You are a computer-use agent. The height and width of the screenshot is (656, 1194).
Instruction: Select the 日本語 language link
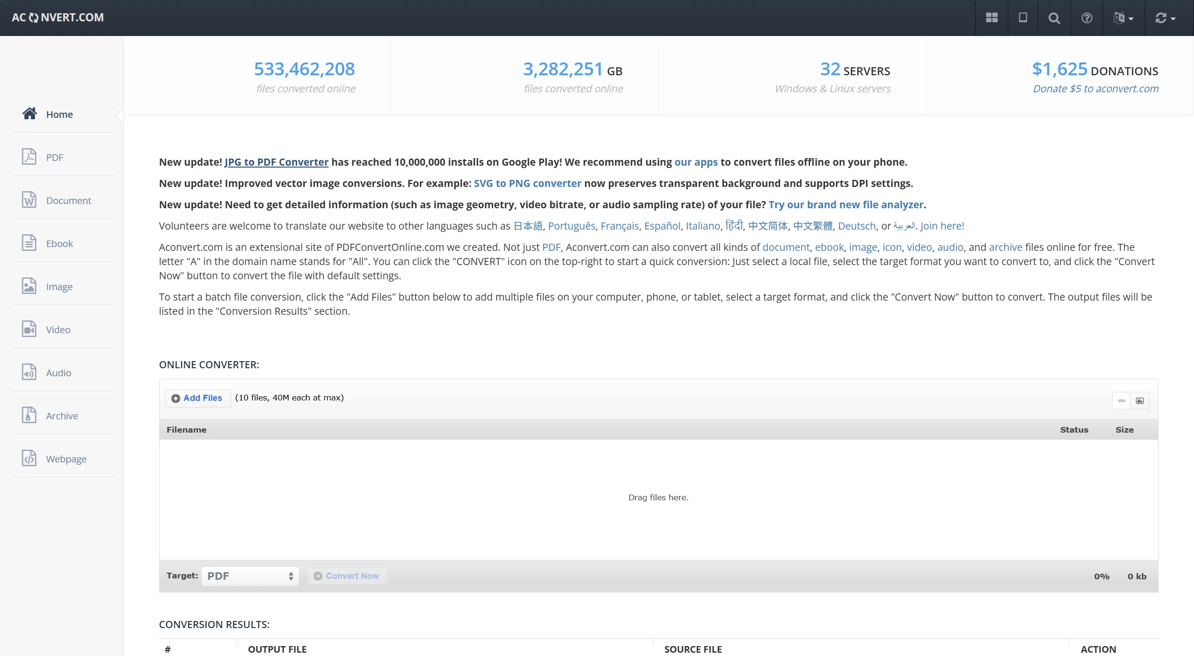pyautogui.click(x=528, y=226)
